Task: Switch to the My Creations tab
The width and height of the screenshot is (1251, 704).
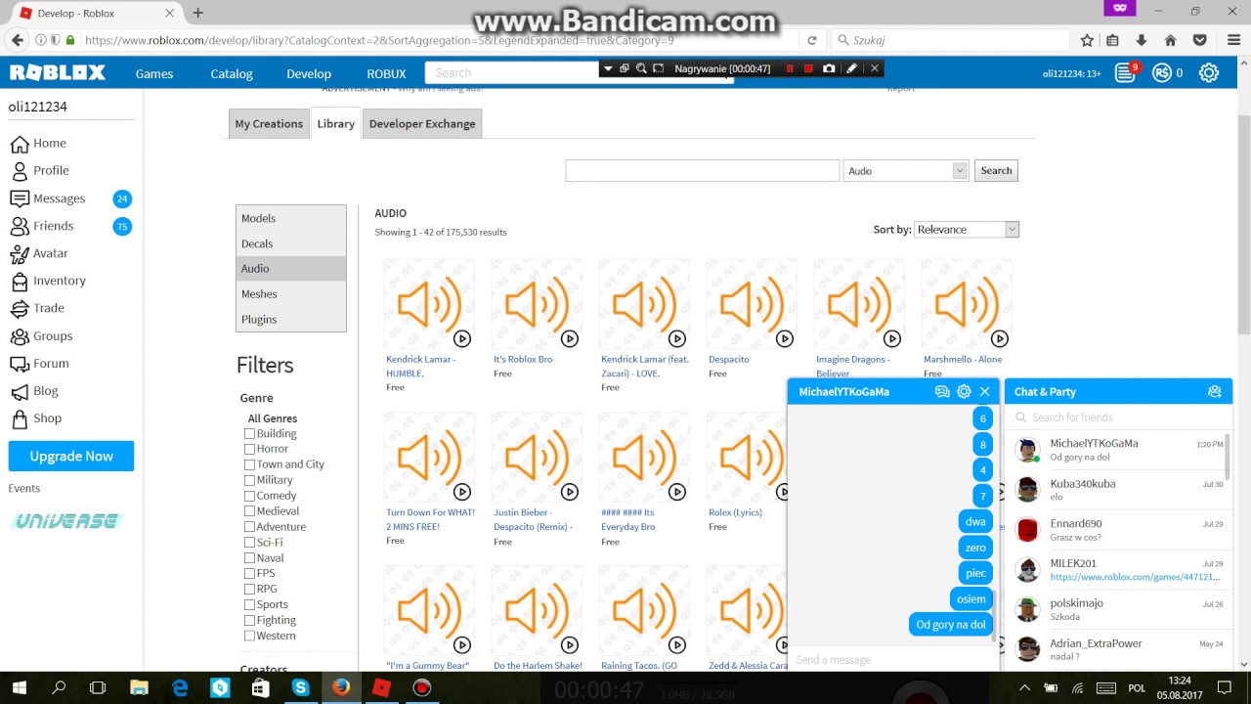Action: click(269, 124)
